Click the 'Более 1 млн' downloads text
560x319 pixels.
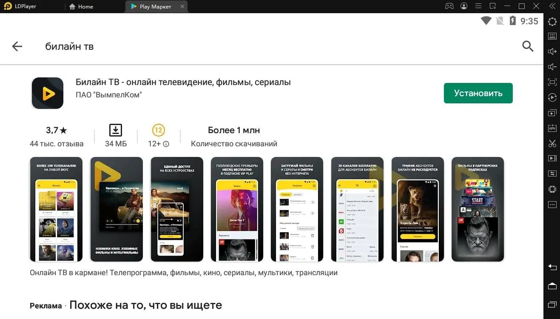tap(234, 130)
